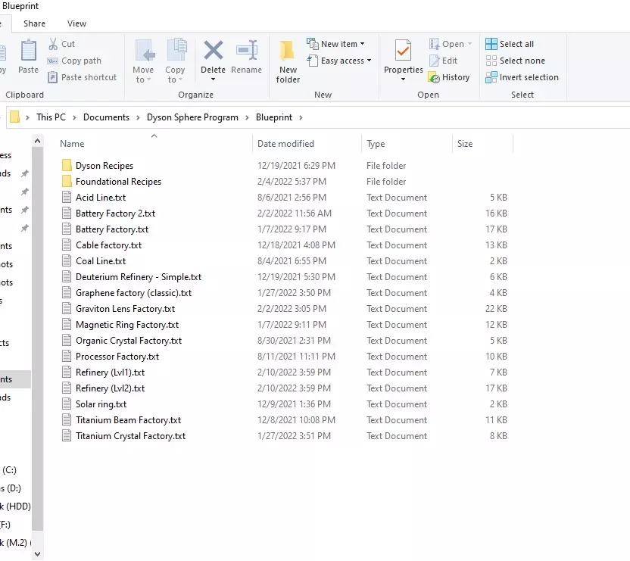Click the red Delete X icon

pyautogui.click(x=213, y=50)
